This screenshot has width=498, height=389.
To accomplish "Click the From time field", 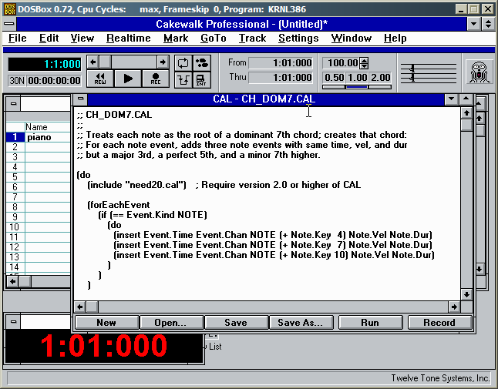I will pos(281,63).
